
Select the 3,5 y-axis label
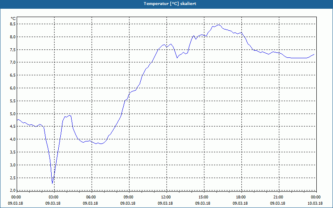pyautogui.click(x=13, y=152)
